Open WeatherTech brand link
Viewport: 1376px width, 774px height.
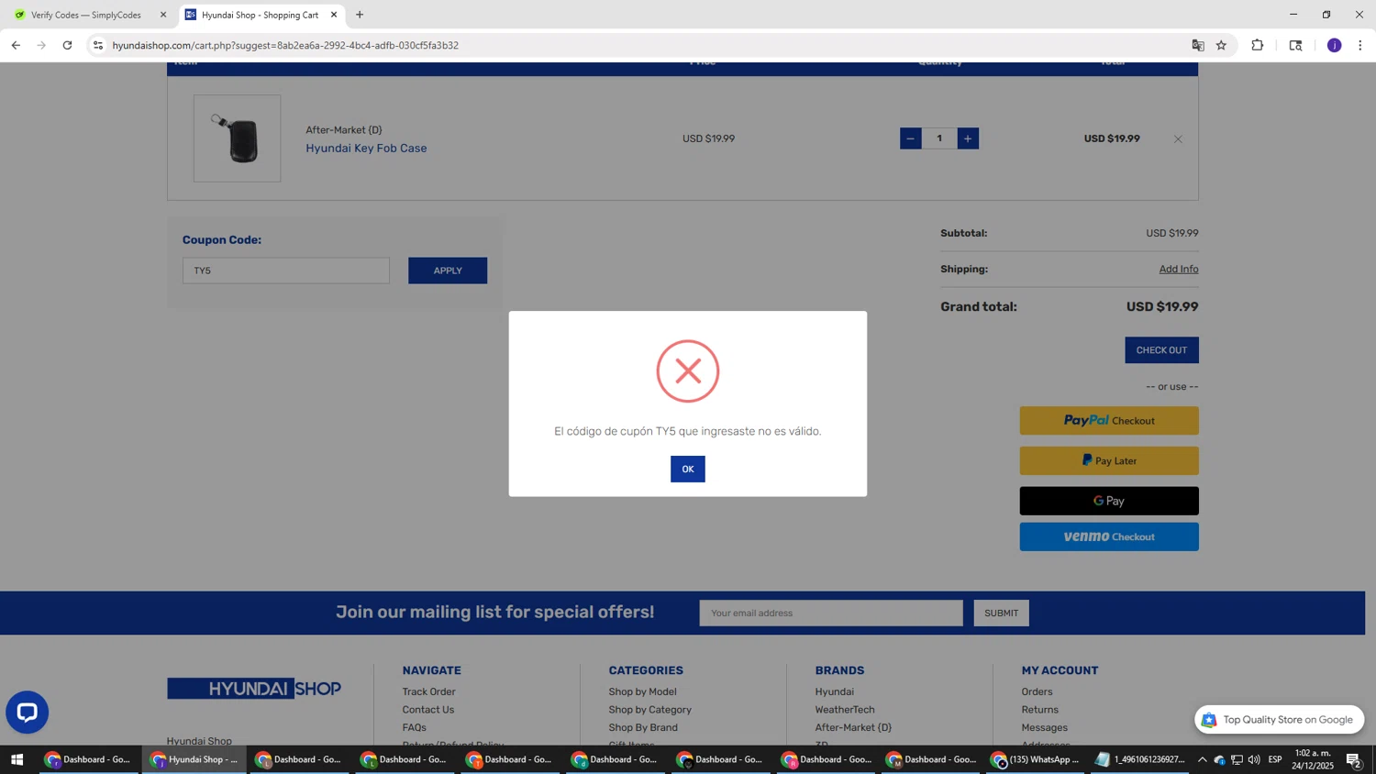tap(845, 710)
